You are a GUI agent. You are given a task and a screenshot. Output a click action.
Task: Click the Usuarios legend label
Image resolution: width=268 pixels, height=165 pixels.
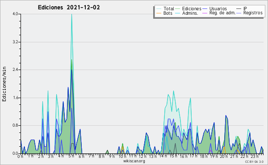[218, 8]
